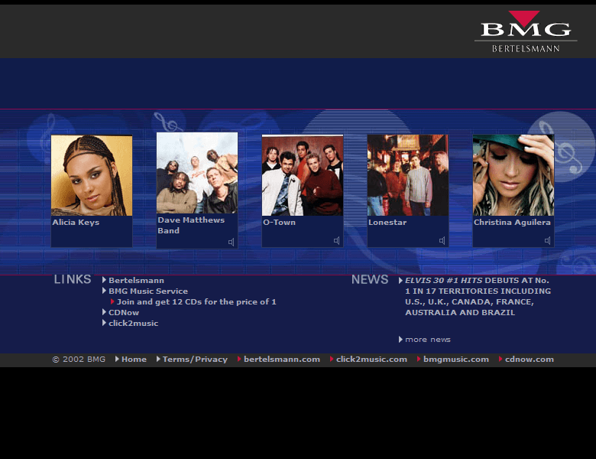
Task: Open Alicia Keys photo thumbnail
Action: coord(92,175)
